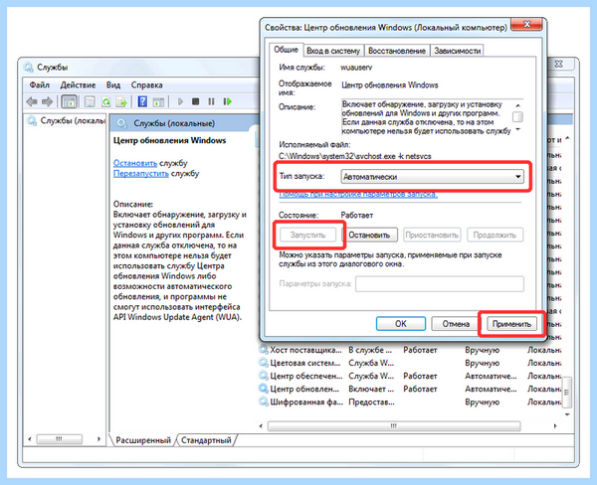Screen dimensions: 597x485
Task: Click the Применить button
Action: click(511, 324)
